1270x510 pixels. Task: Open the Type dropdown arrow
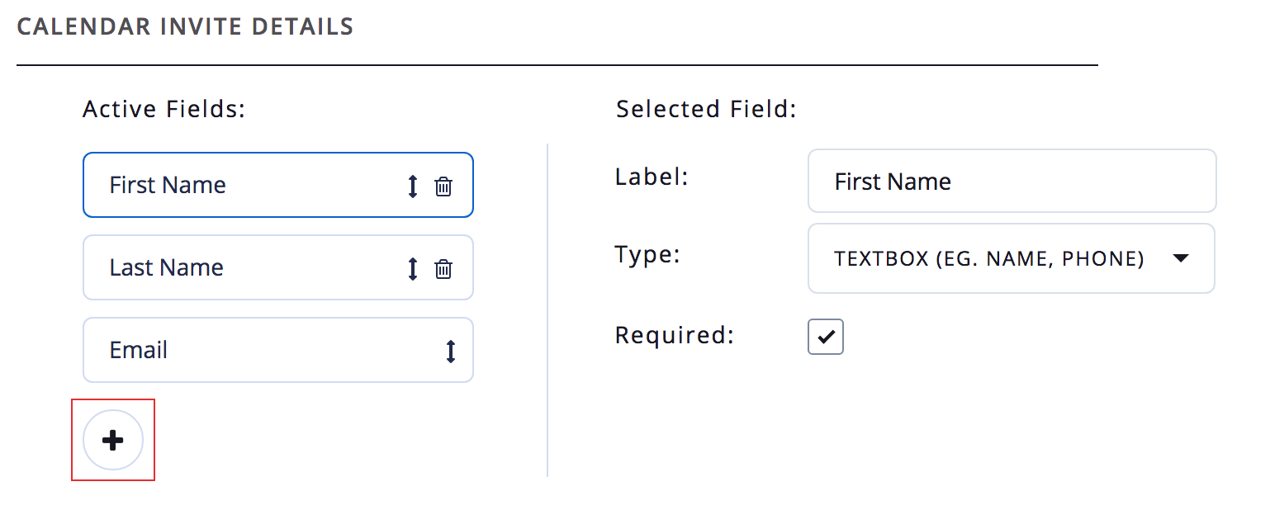[1181, 259]
